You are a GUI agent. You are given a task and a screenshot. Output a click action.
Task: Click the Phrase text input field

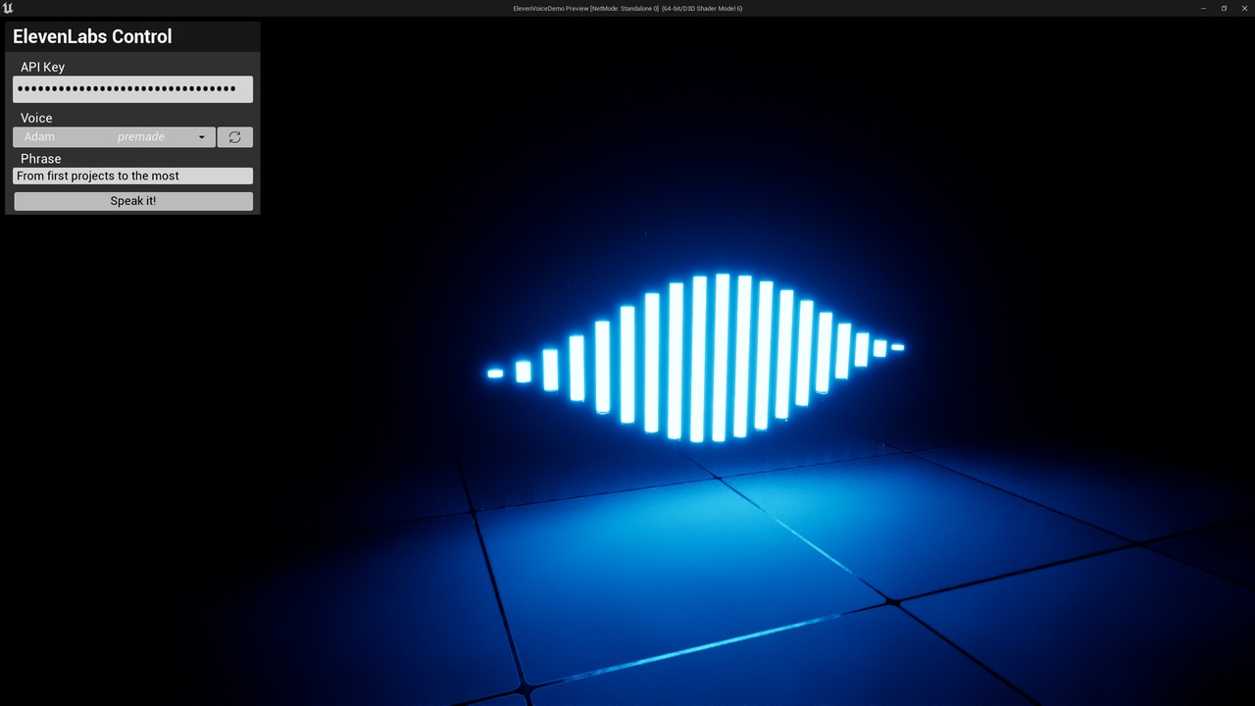pos(132,176)
